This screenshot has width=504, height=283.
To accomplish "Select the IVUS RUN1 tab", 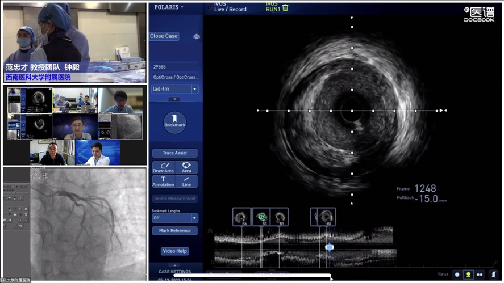I will [273, 7].
